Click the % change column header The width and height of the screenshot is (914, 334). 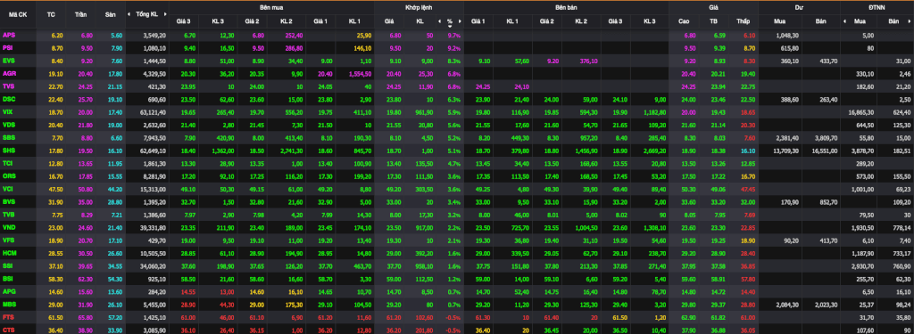450,21
